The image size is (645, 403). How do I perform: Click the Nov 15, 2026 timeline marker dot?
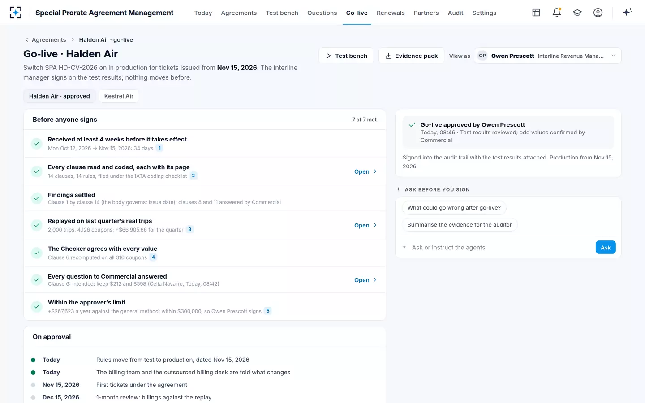click(33, 385)
